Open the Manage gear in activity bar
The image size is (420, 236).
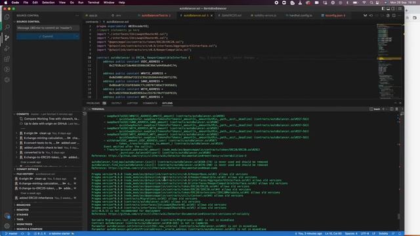[7, 226]
